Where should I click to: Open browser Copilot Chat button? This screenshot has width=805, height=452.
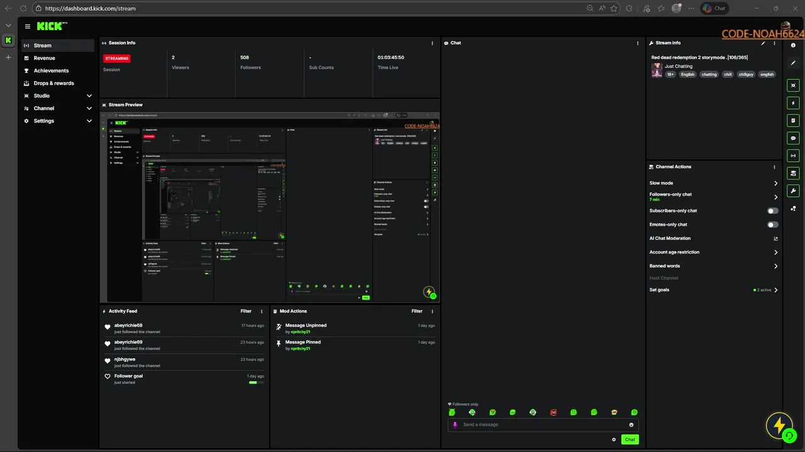(714, 8)
